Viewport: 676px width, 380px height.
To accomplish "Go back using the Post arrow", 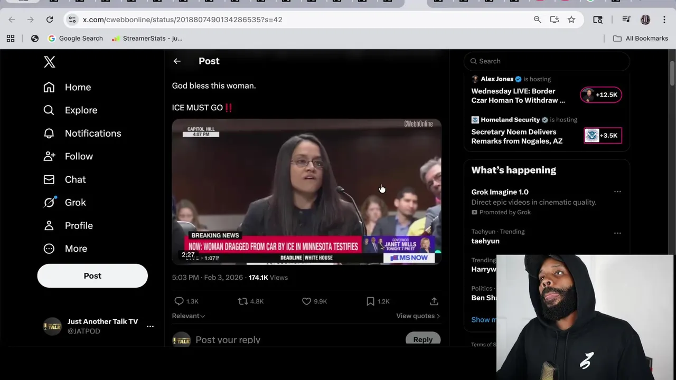I will 177,61.
